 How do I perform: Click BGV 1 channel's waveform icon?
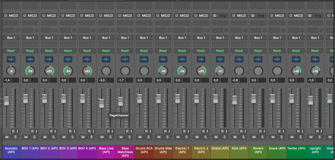click(30, 59)
